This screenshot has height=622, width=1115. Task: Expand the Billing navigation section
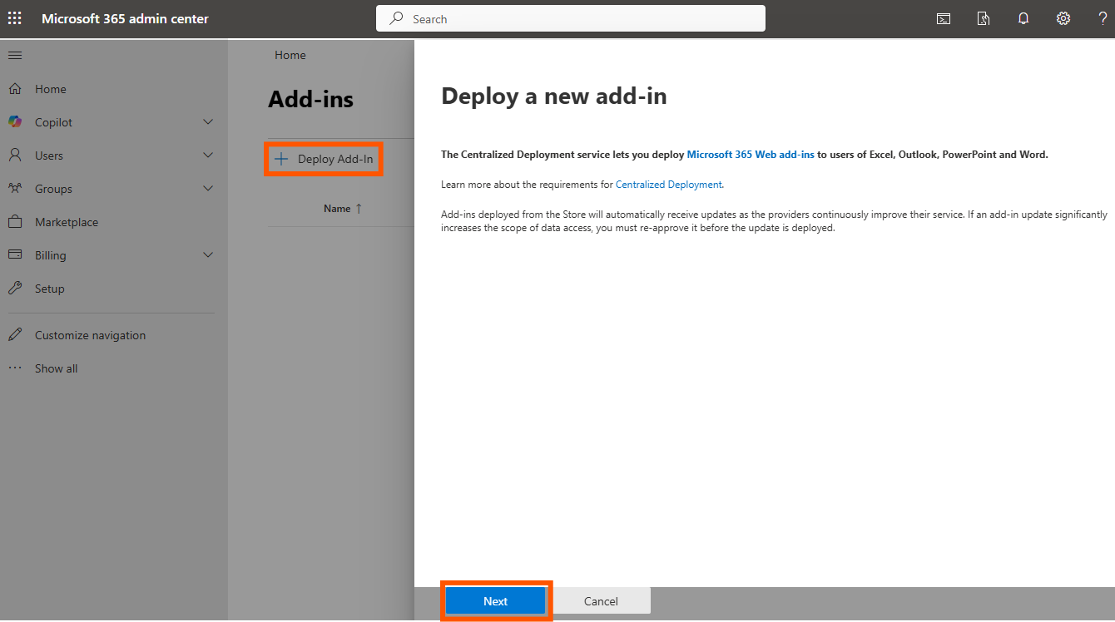pyautogui.click(x=208, y=255)
